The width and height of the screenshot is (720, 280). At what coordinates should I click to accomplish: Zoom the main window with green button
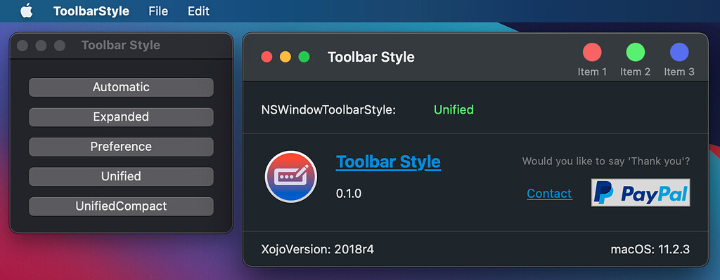pyautogui.click(x=304, y=57)
